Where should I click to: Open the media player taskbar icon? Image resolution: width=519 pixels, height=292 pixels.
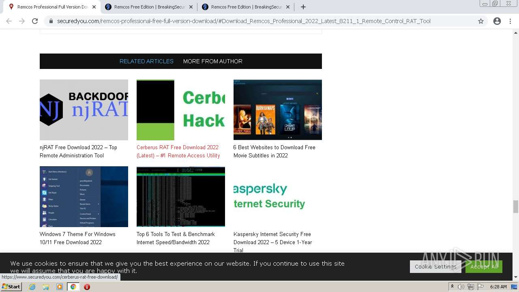(x=60, y=287)
